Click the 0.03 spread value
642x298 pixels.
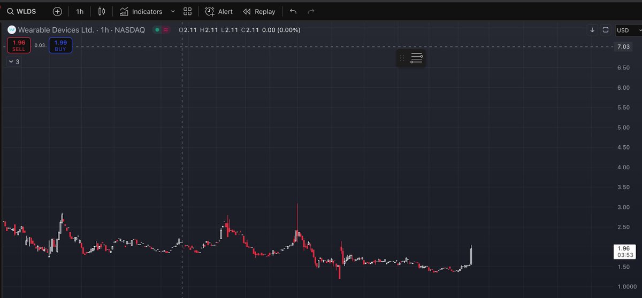pos(40,45)
